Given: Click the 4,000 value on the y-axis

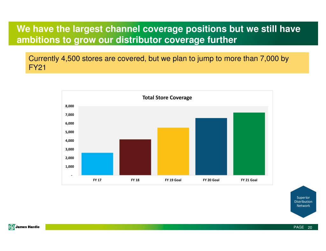Looking at the screenshot, I should click(x=70, y=141).
